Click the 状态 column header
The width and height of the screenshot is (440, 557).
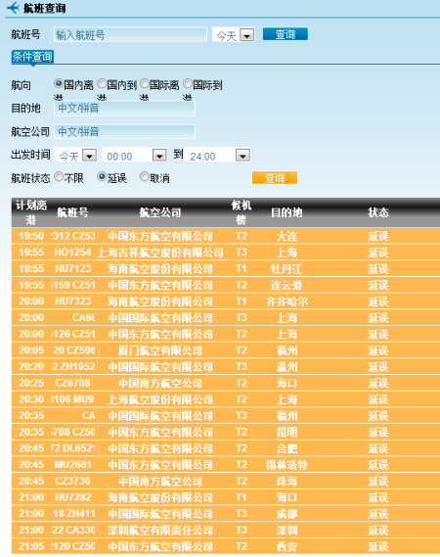coord(378,212)
